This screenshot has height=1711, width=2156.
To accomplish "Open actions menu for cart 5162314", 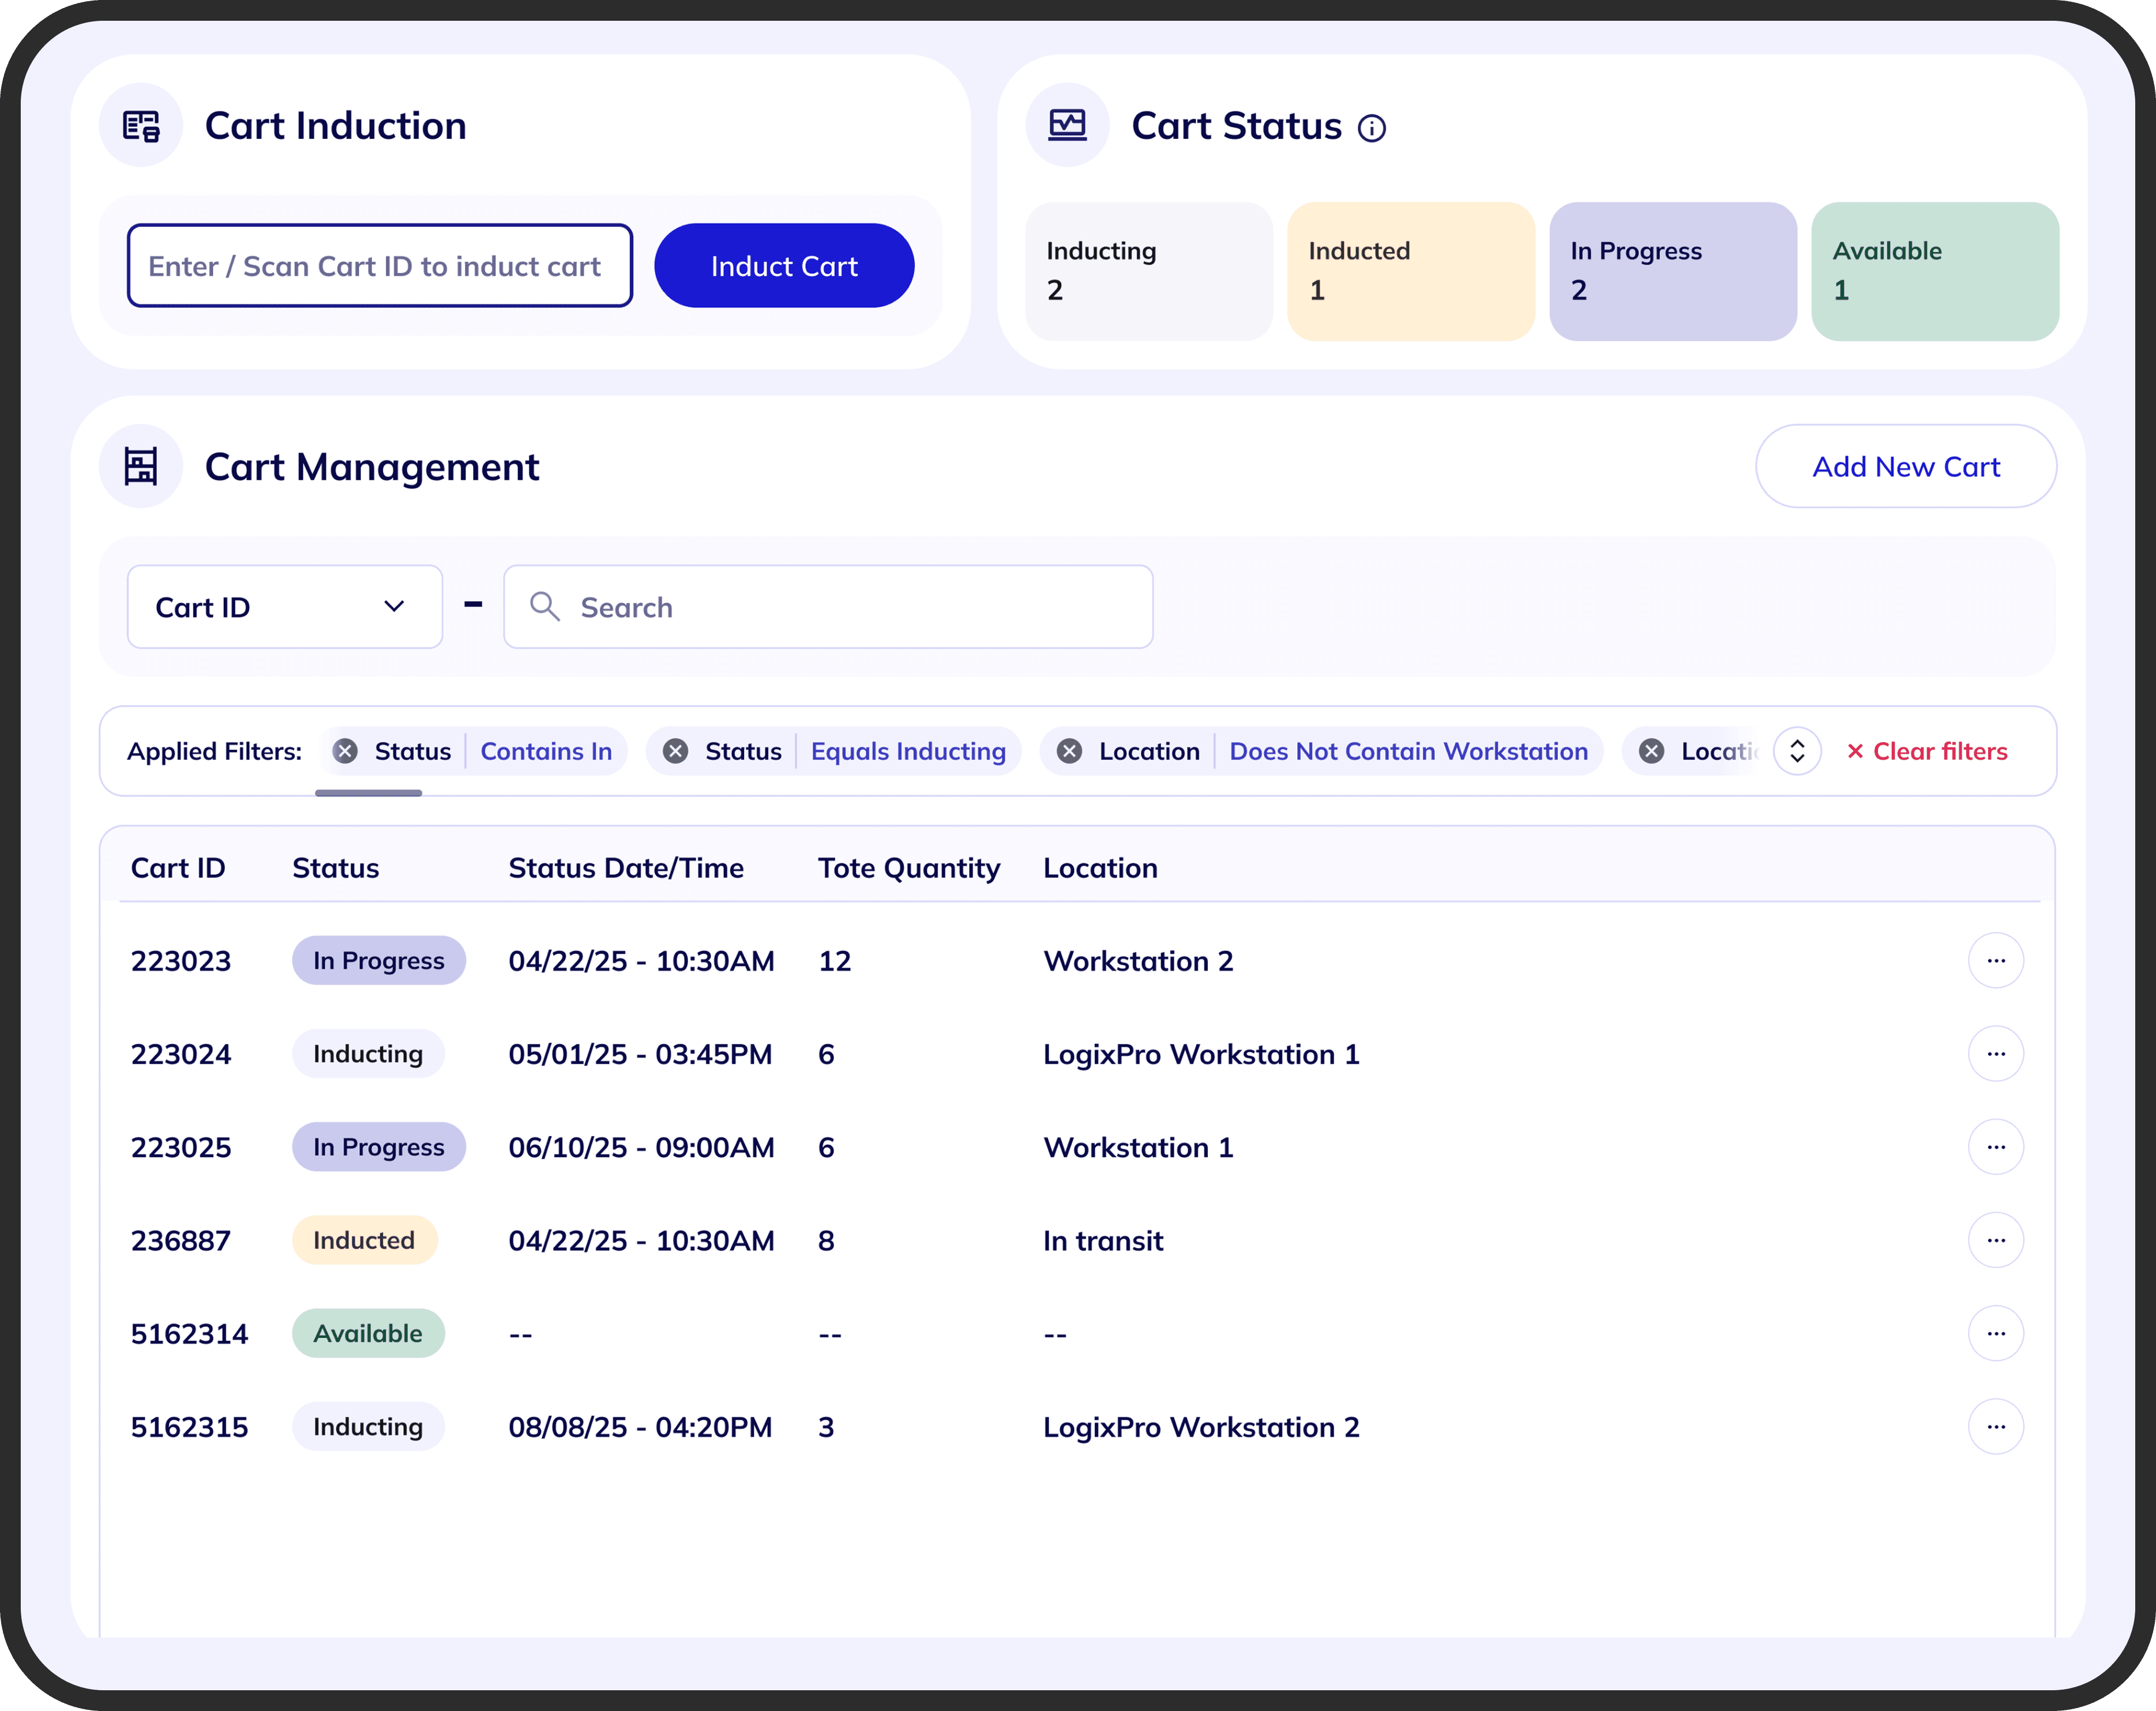I will pos(1995,1333).
